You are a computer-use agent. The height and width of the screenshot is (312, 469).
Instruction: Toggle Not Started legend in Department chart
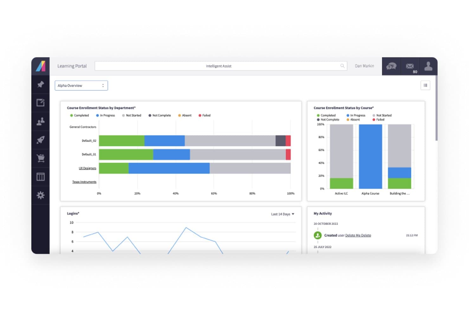[132, 115]
